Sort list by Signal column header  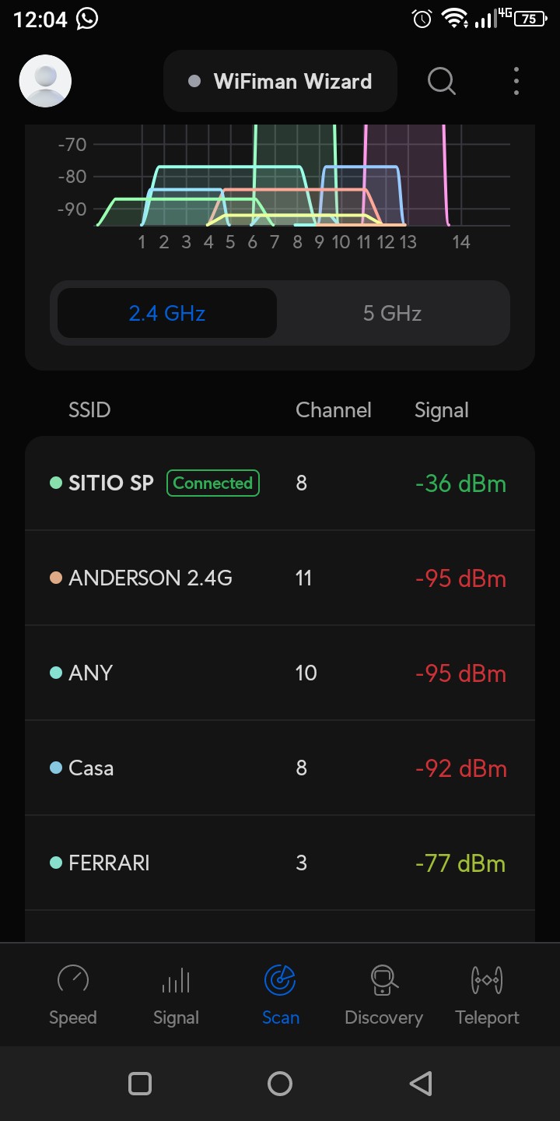click(x=442, y=410)
